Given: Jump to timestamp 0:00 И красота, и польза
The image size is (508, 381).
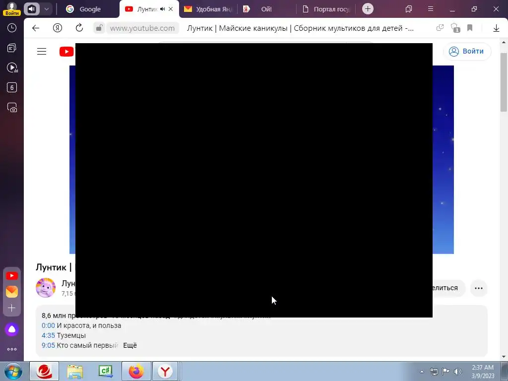Looking at the screenshot, I should click(48, 325).
